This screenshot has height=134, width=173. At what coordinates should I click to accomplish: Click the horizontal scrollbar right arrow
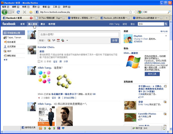pyautogui.click(x=168, y=132)
